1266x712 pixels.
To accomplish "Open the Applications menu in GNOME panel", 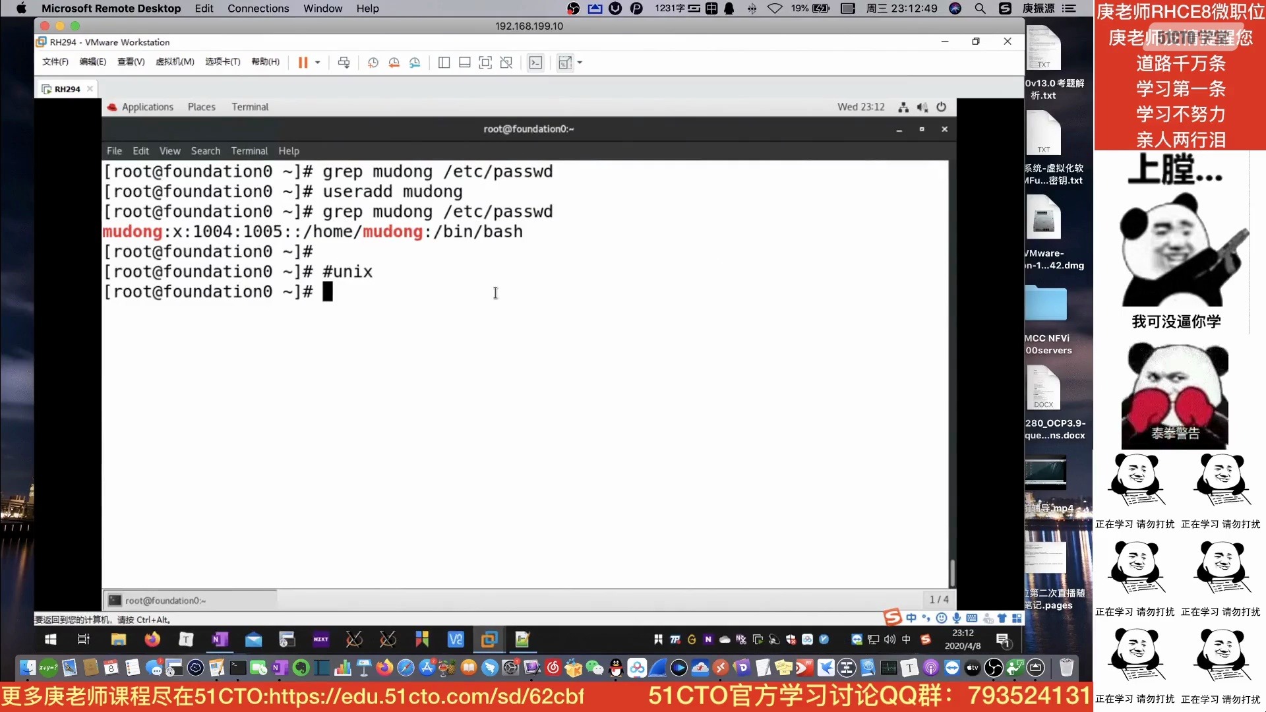I will click(x=146, y=106).
